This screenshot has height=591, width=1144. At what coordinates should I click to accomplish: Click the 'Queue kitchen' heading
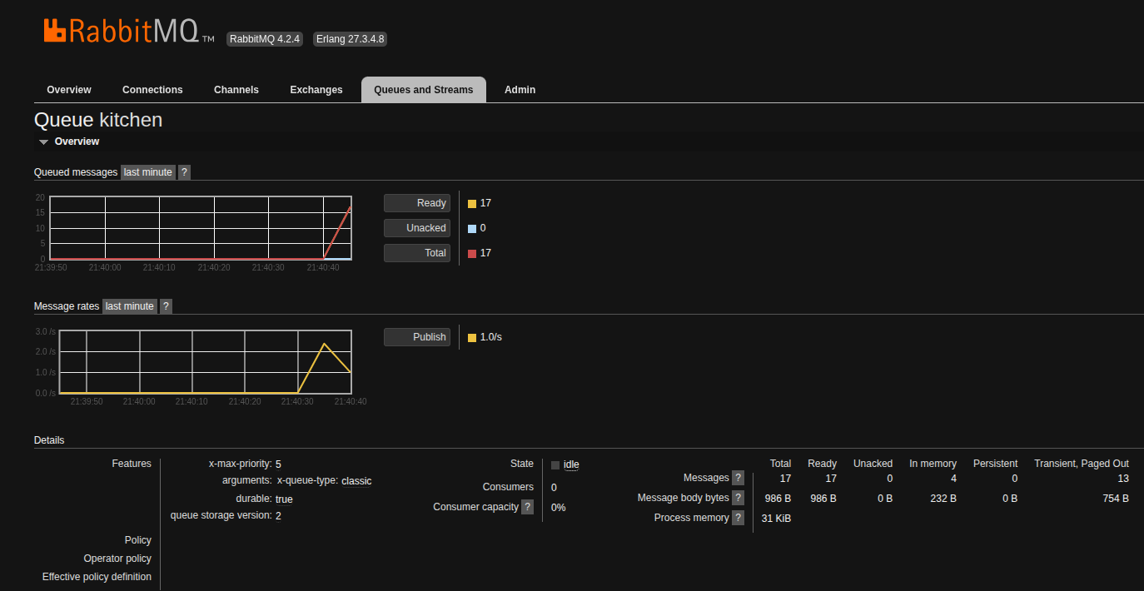pyautogui.click(x=98, y=120)
